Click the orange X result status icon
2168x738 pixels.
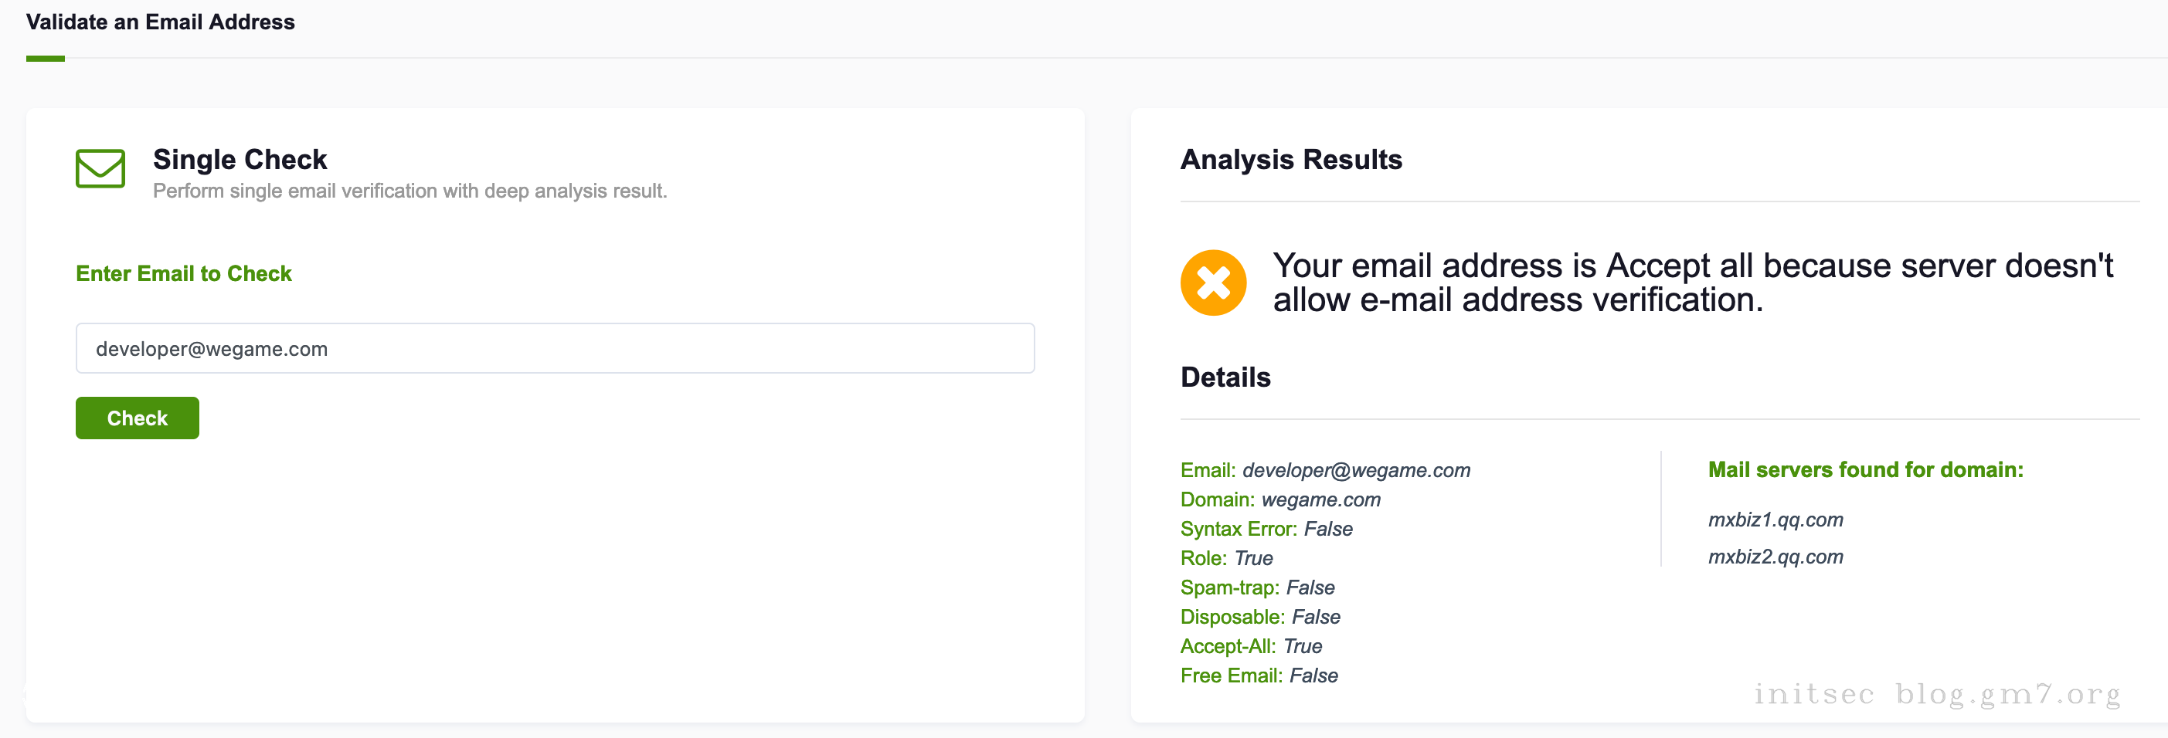[1213, 283]
